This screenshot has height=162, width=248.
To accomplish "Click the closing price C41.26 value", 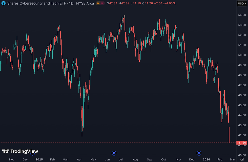I will (148, 3).
